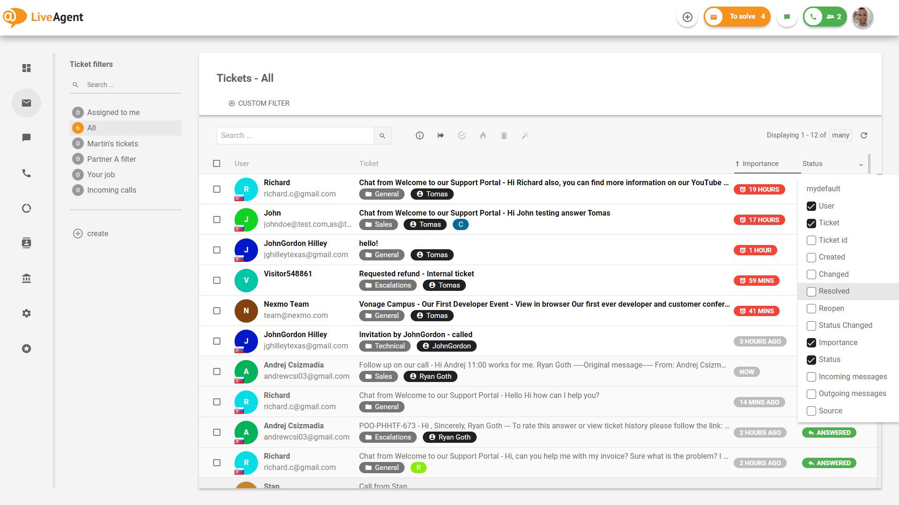The height and width of the screenshot is (505, 899).
Task: Click the magic wand icon in toolbar
Action: click(525, 136)
